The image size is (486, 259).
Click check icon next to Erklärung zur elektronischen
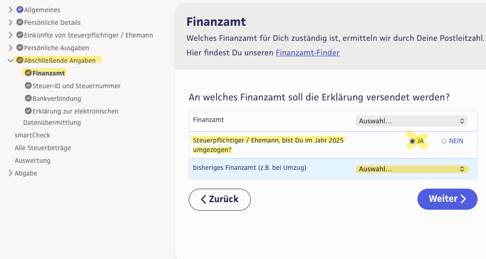coord(28,111)
